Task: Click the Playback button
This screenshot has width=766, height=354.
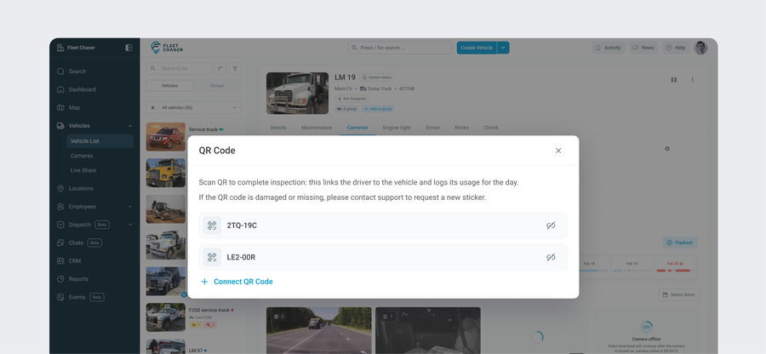Action: coord(680,243)
